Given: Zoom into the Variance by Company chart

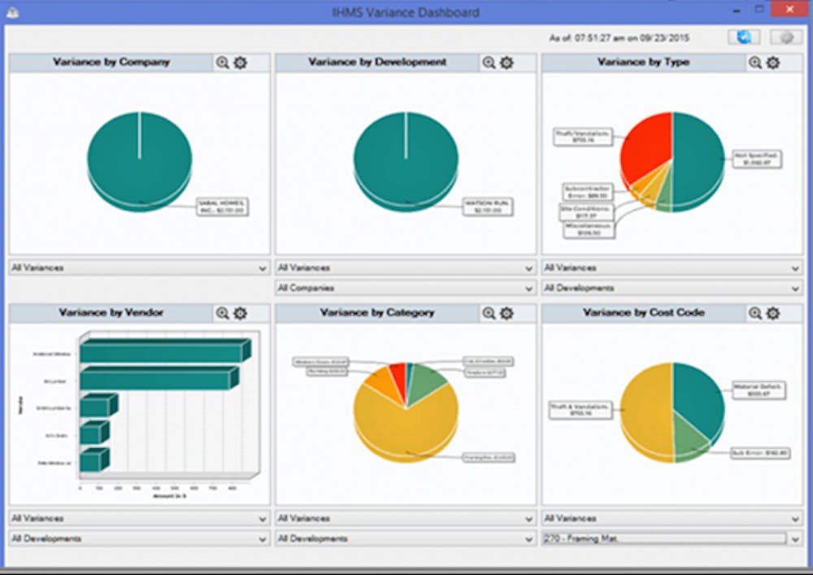Looking at the screenshot, I should [223, 63].
